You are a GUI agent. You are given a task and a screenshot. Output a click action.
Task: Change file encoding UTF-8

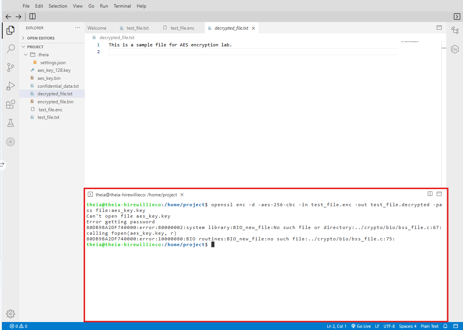(389, 326)
